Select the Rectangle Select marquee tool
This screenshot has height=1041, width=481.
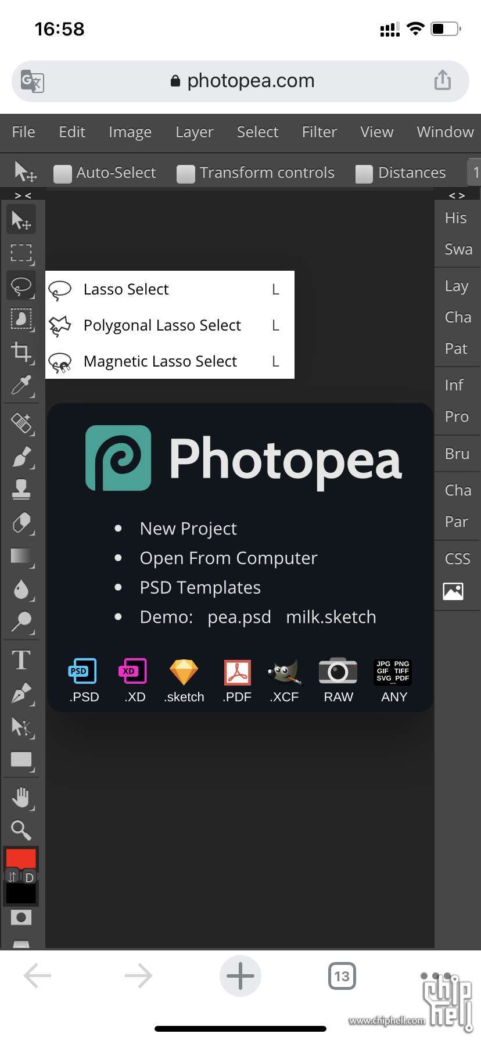click(x=21, y=253)
